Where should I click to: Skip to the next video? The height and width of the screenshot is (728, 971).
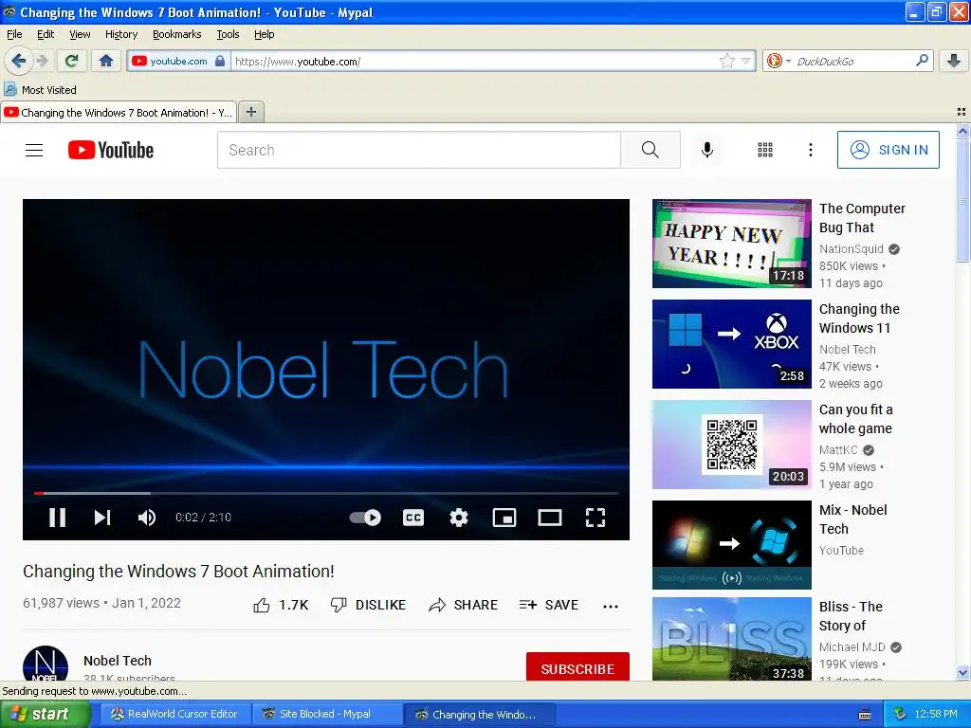(102, 518)
